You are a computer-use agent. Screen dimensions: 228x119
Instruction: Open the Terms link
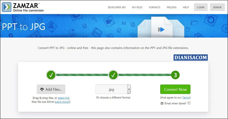186,98
